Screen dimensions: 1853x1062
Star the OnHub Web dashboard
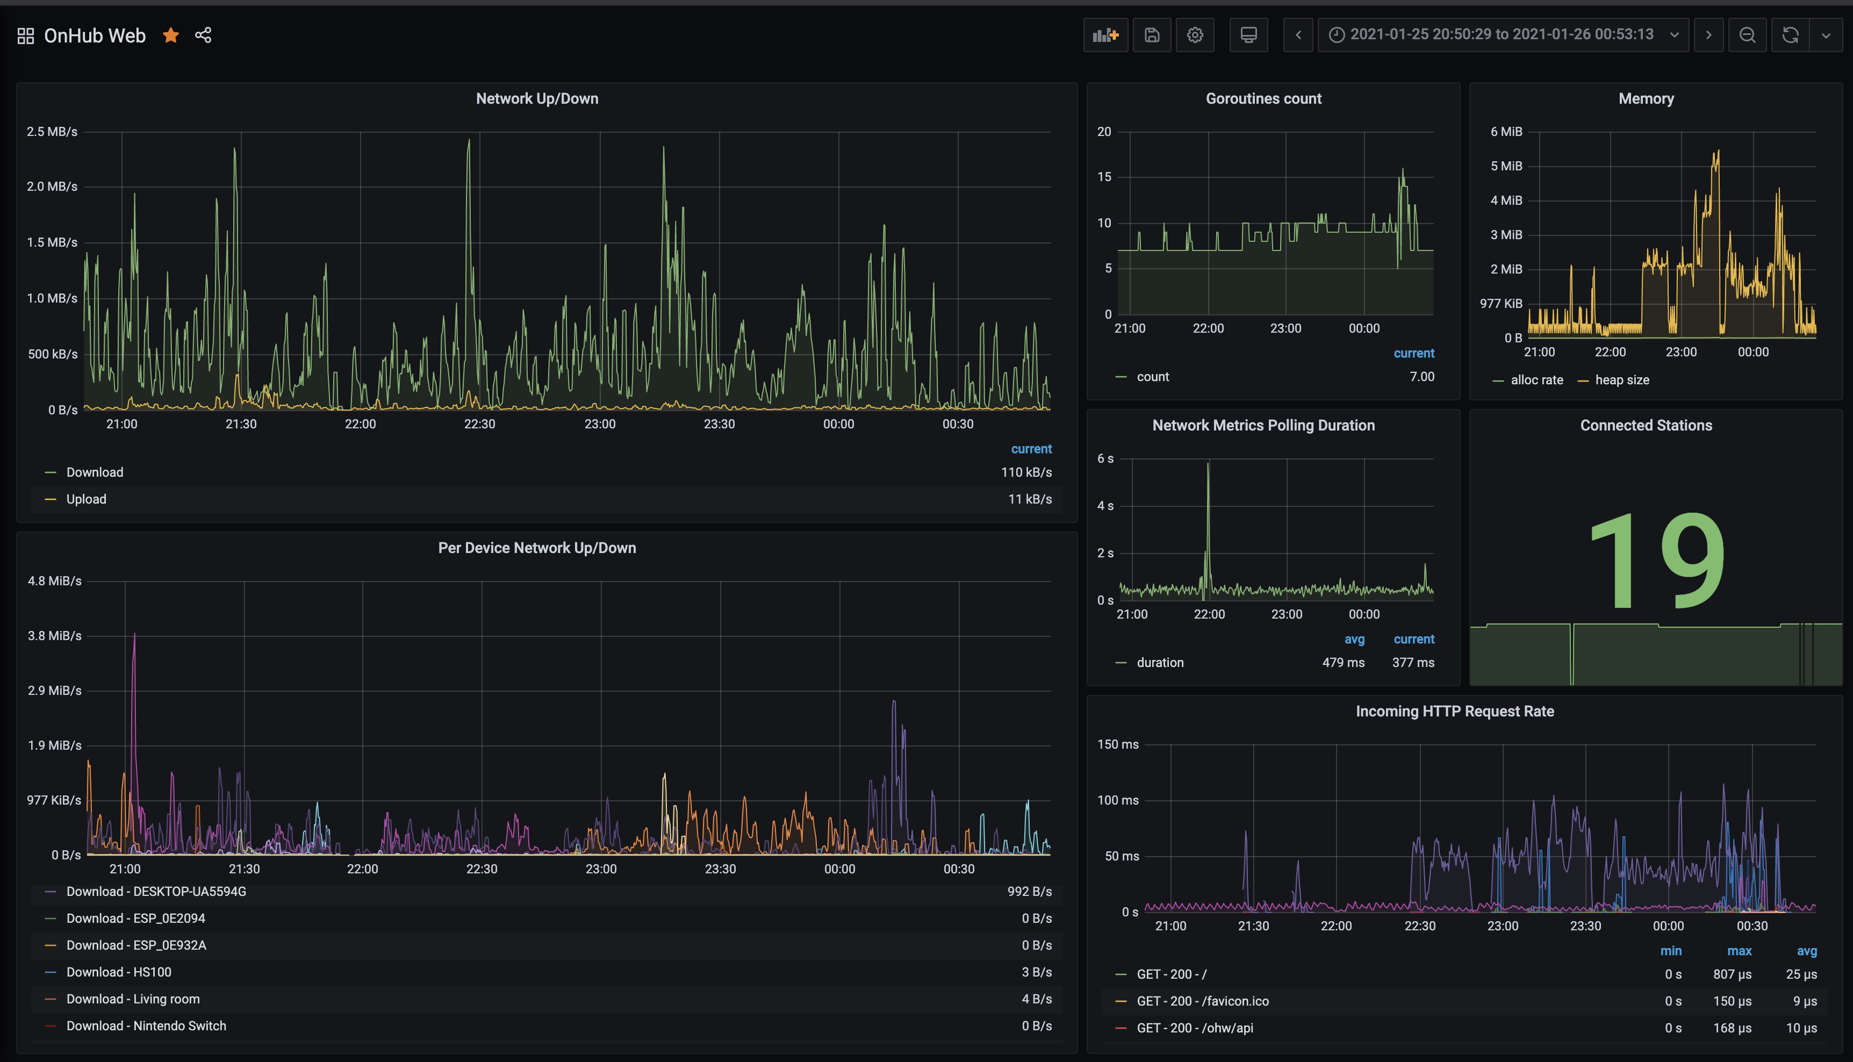point(171,35)
